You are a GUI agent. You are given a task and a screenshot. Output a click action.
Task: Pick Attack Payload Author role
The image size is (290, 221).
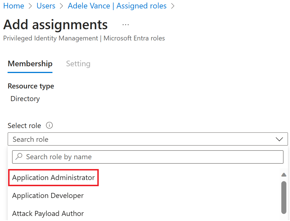pos(48,213)
